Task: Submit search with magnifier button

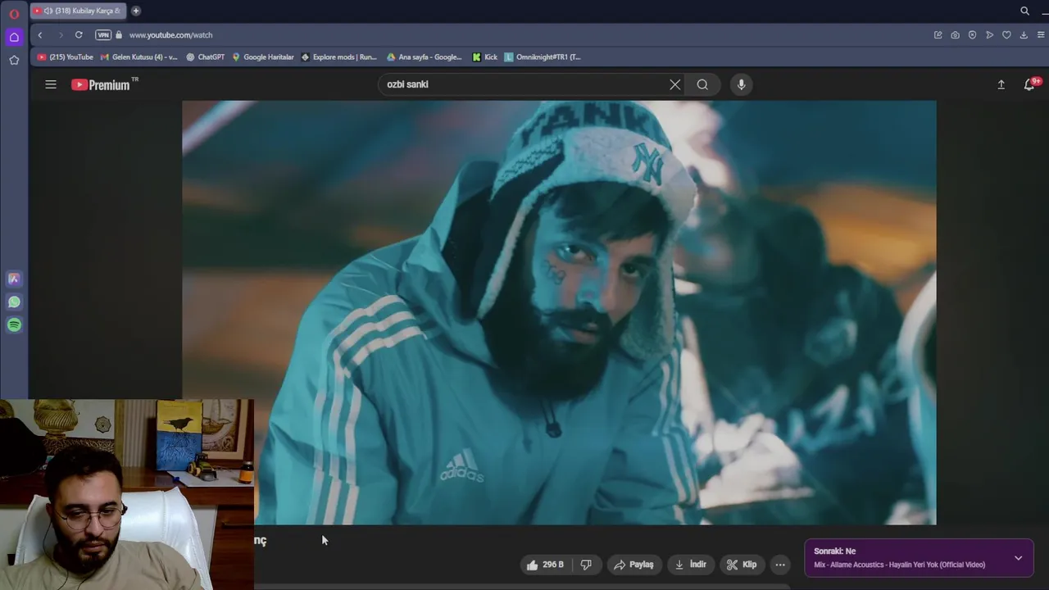Action: pyautogui.click(x=702, y=84)
